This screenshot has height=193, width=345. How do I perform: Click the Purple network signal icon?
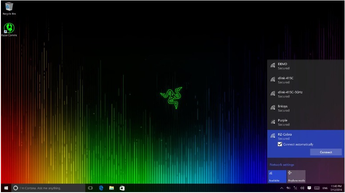click(273, 122)
